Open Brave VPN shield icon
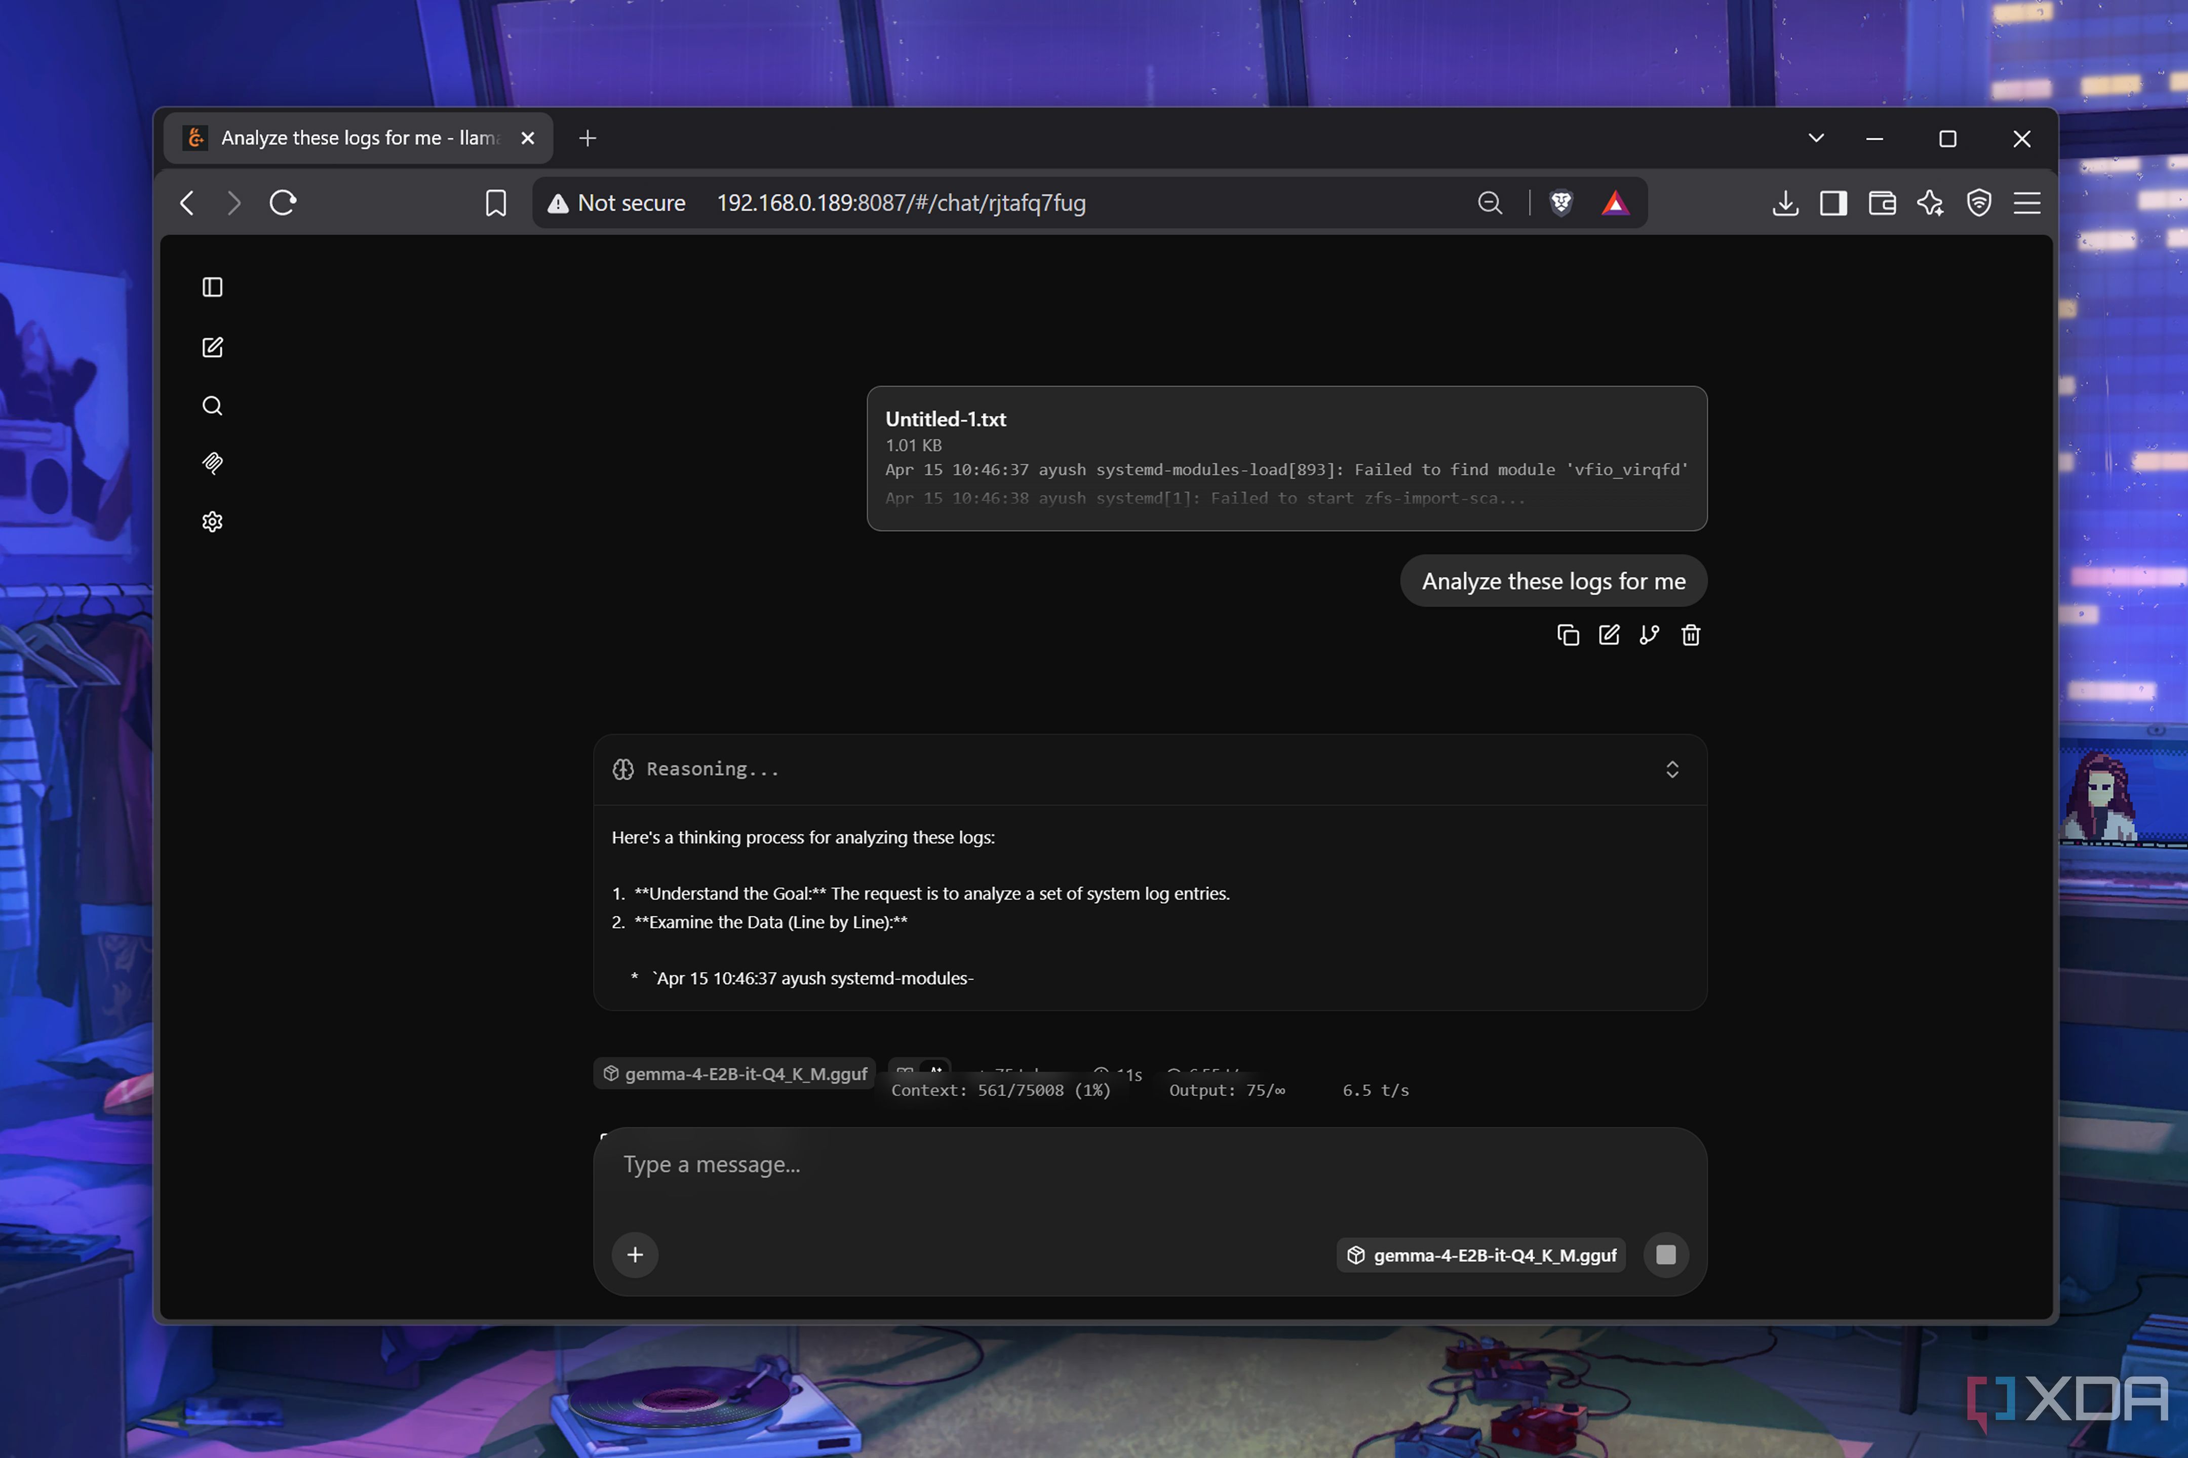2188x1458 pixels. click(1979, 202)
